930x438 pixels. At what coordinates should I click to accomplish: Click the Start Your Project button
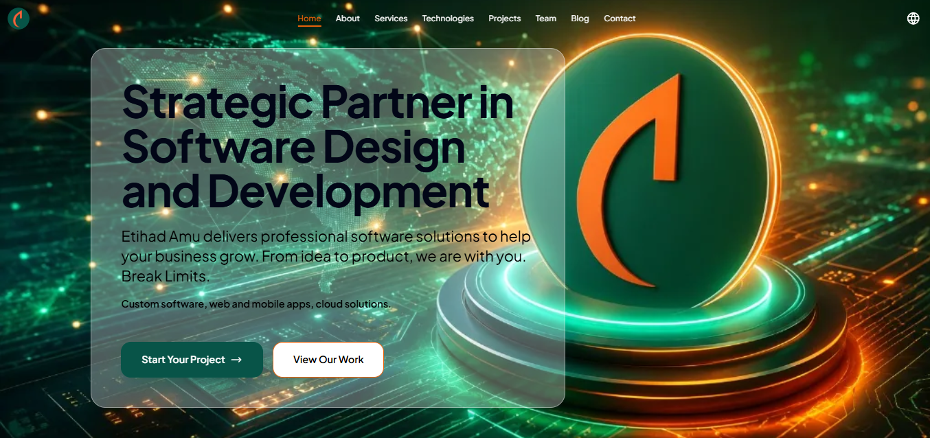[x=192, y=360]
